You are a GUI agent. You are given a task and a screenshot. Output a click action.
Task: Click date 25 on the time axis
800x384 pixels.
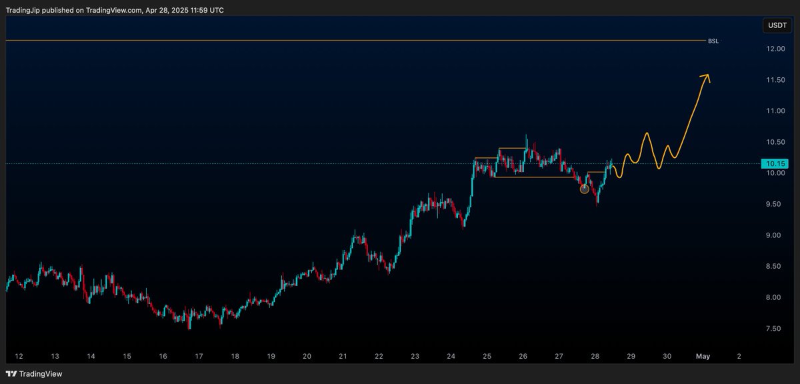(487, 357)
